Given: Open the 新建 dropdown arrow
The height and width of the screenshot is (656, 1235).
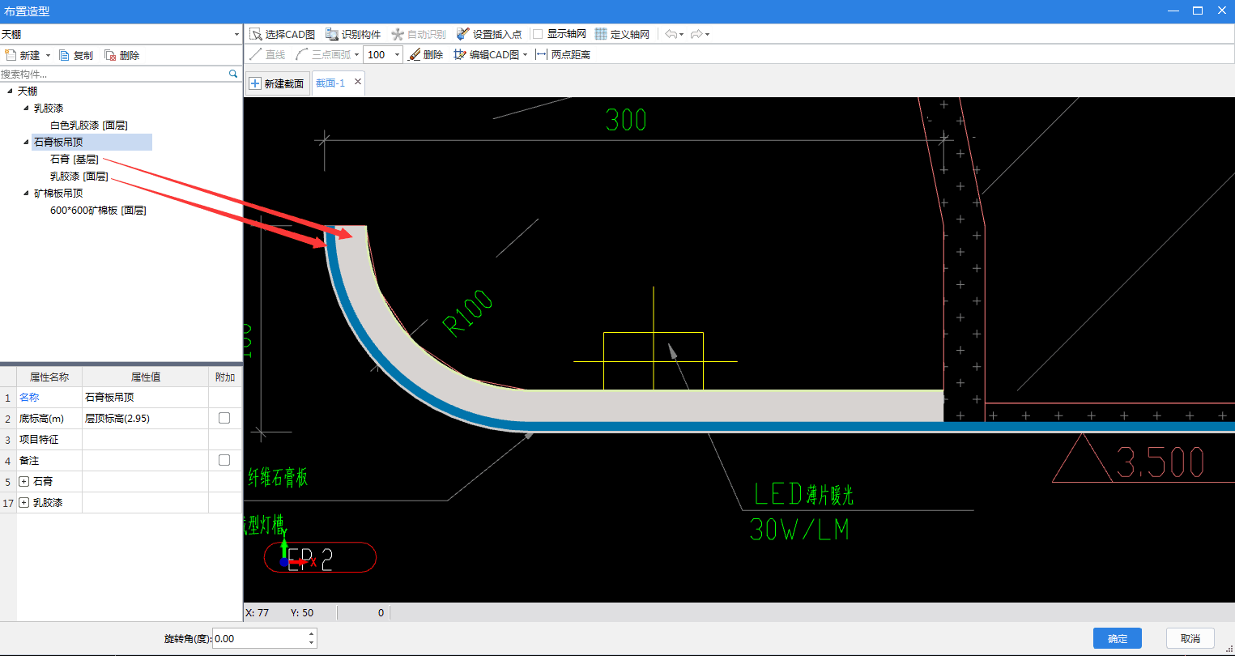Looking at the screenshot, I should (x=48, y=56).
